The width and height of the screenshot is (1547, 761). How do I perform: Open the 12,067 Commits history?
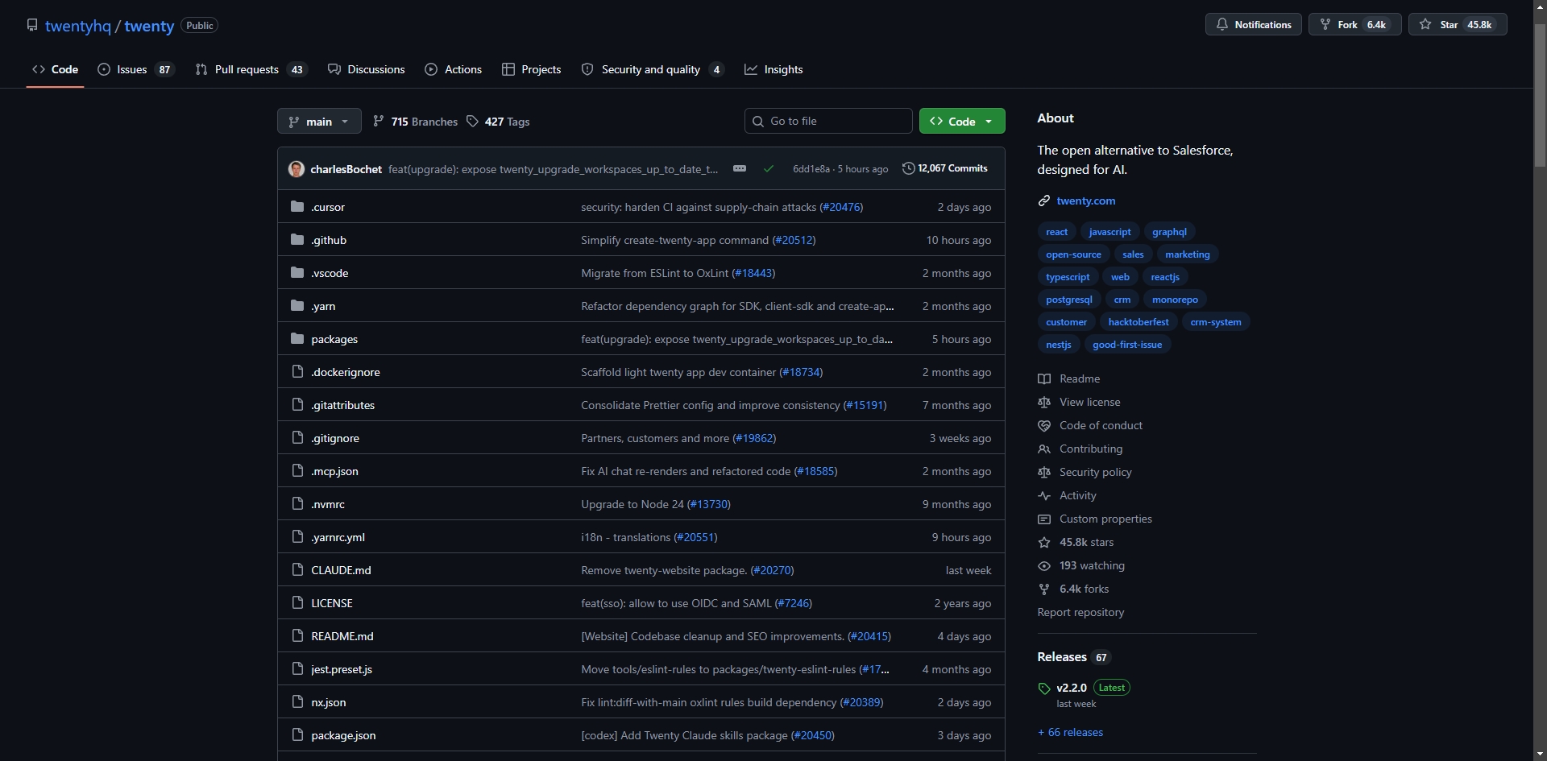point(945,169)
